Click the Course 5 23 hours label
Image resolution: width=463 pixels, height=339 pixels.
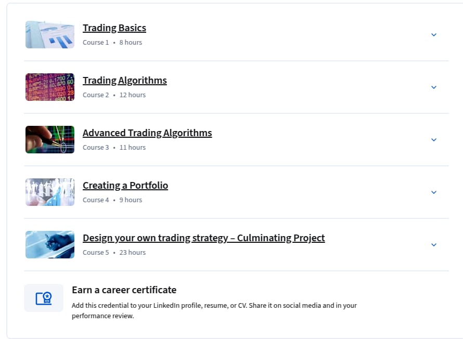[x=114, y=253]
